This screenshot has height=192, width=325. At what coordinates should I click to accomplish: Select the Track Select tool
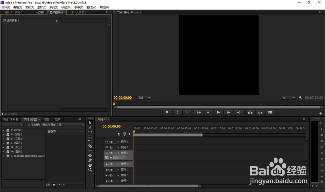click(90, 127)
